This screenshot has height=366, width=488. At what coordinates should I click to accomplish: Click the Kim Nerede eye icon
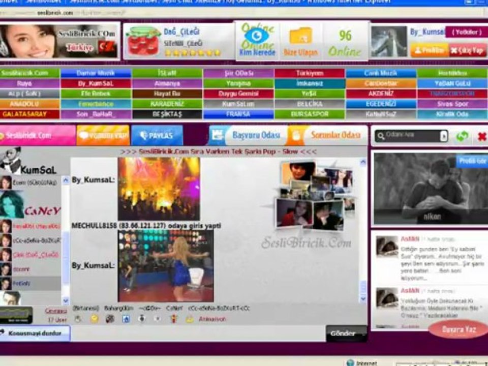257,36
